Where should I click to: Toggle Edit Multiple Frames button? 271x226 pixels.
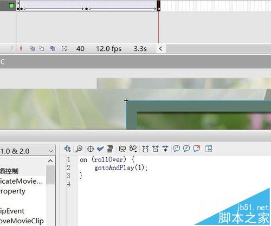[53, 48]
